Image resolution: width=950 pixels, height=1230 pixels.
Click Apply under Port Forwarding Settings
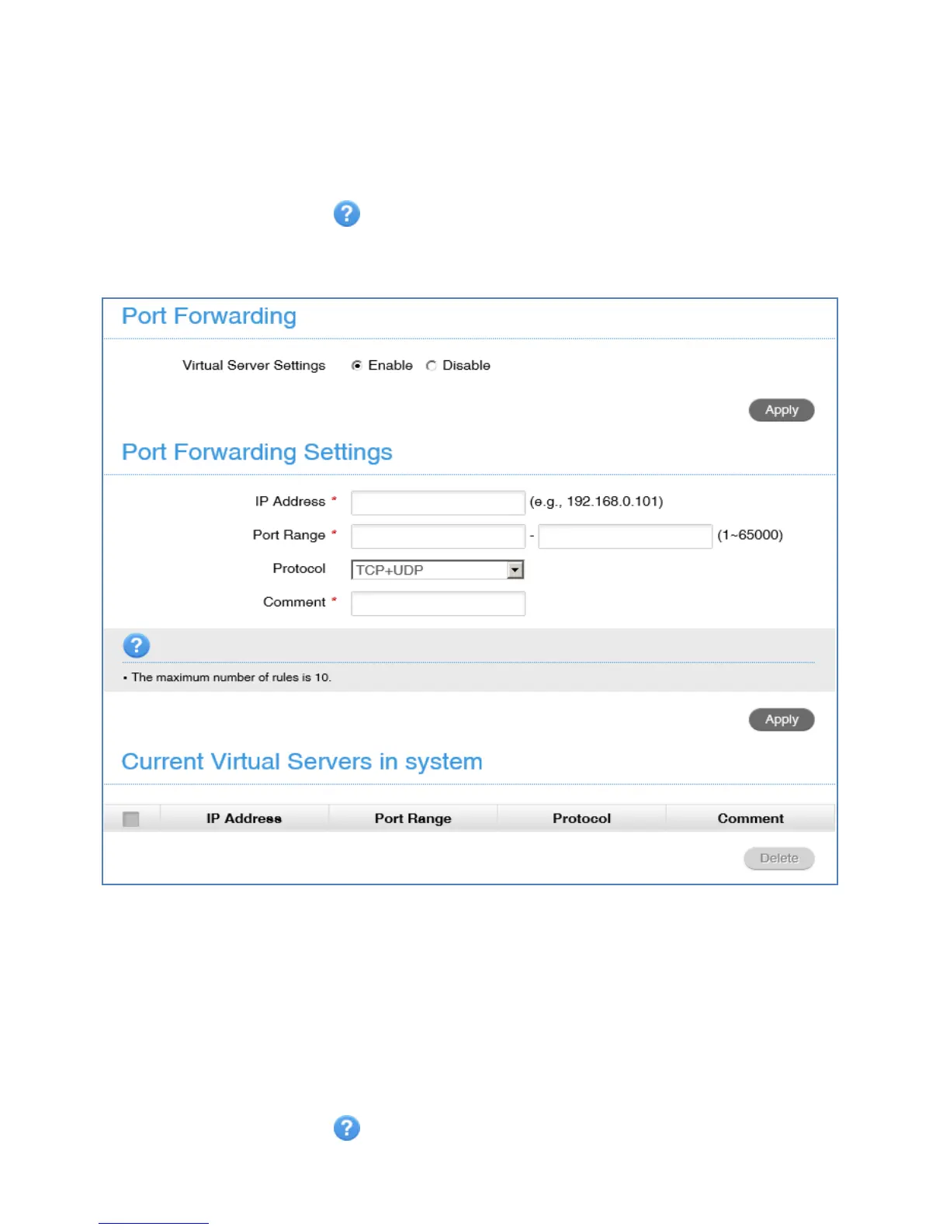click(x=781, y=720)
